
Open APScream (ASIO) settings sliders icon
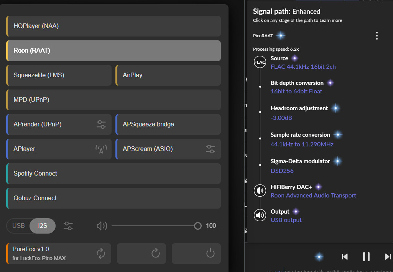click(210, 149)
